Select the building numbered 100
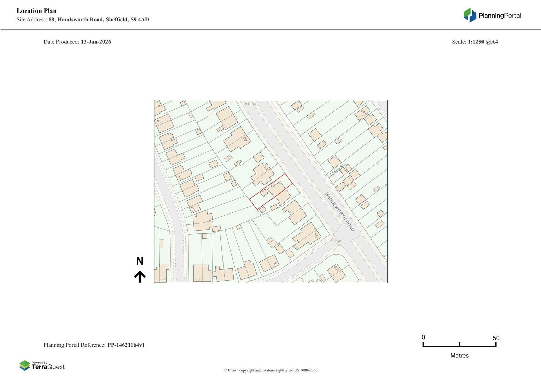Image resolution: width=541 pixels, height=383 pixels. 336,273
